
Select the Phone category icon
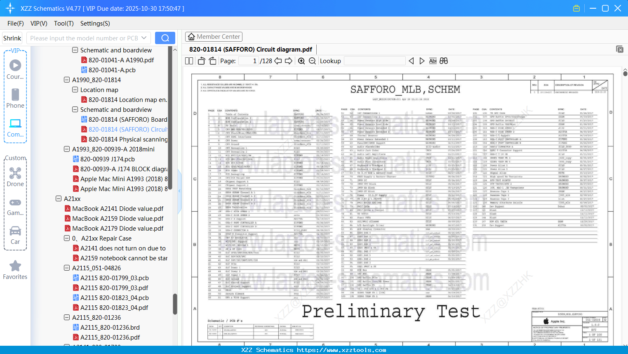[x=15, y=98]
